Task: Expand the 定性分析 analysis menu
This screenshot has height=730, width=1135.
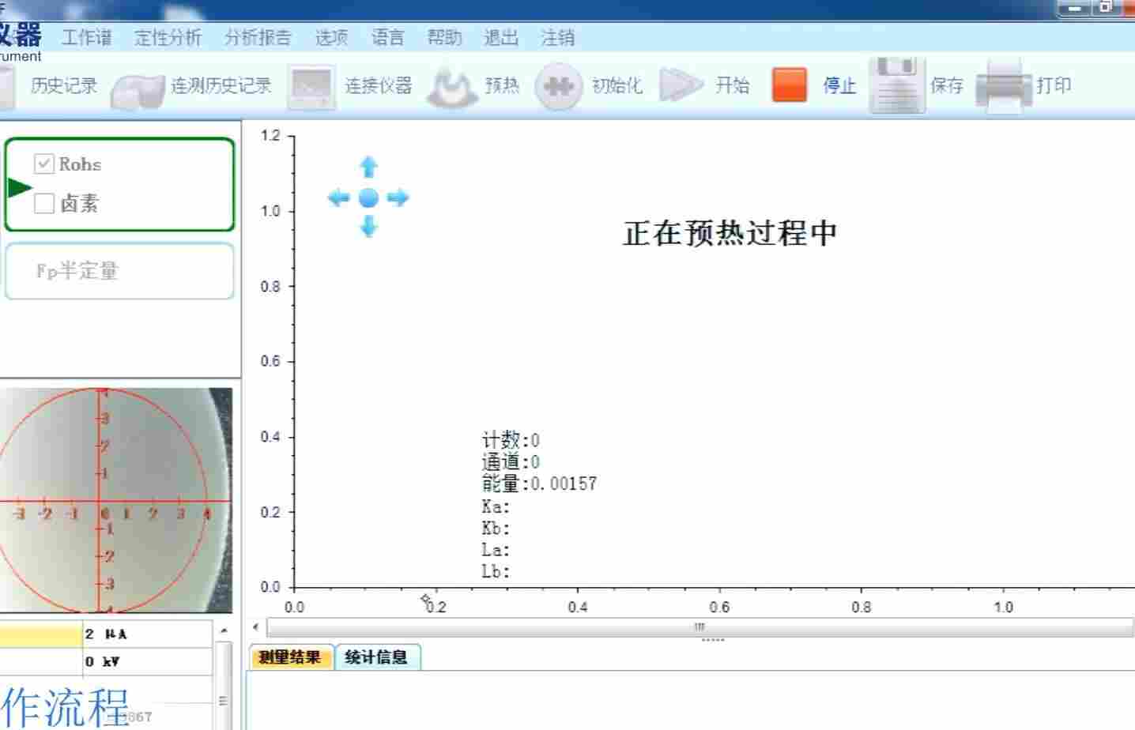Action: (x=167, y=37)
